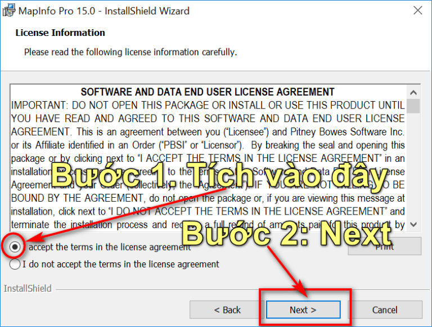Click the 'Next >' button
The width and height of the screenshot is (432, 327).
(x=303, y=310)
